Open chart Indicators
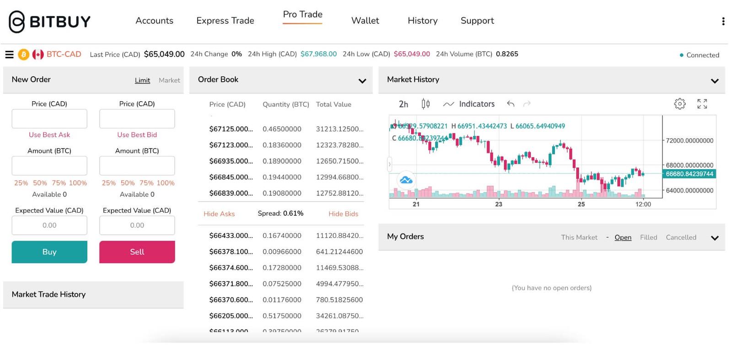 point(469,104)
